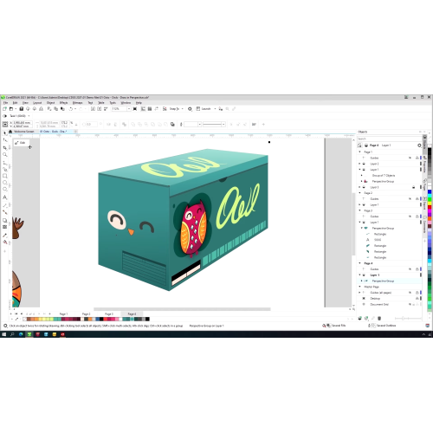Select the Freehand drawing tool

(x=5, y=163)
